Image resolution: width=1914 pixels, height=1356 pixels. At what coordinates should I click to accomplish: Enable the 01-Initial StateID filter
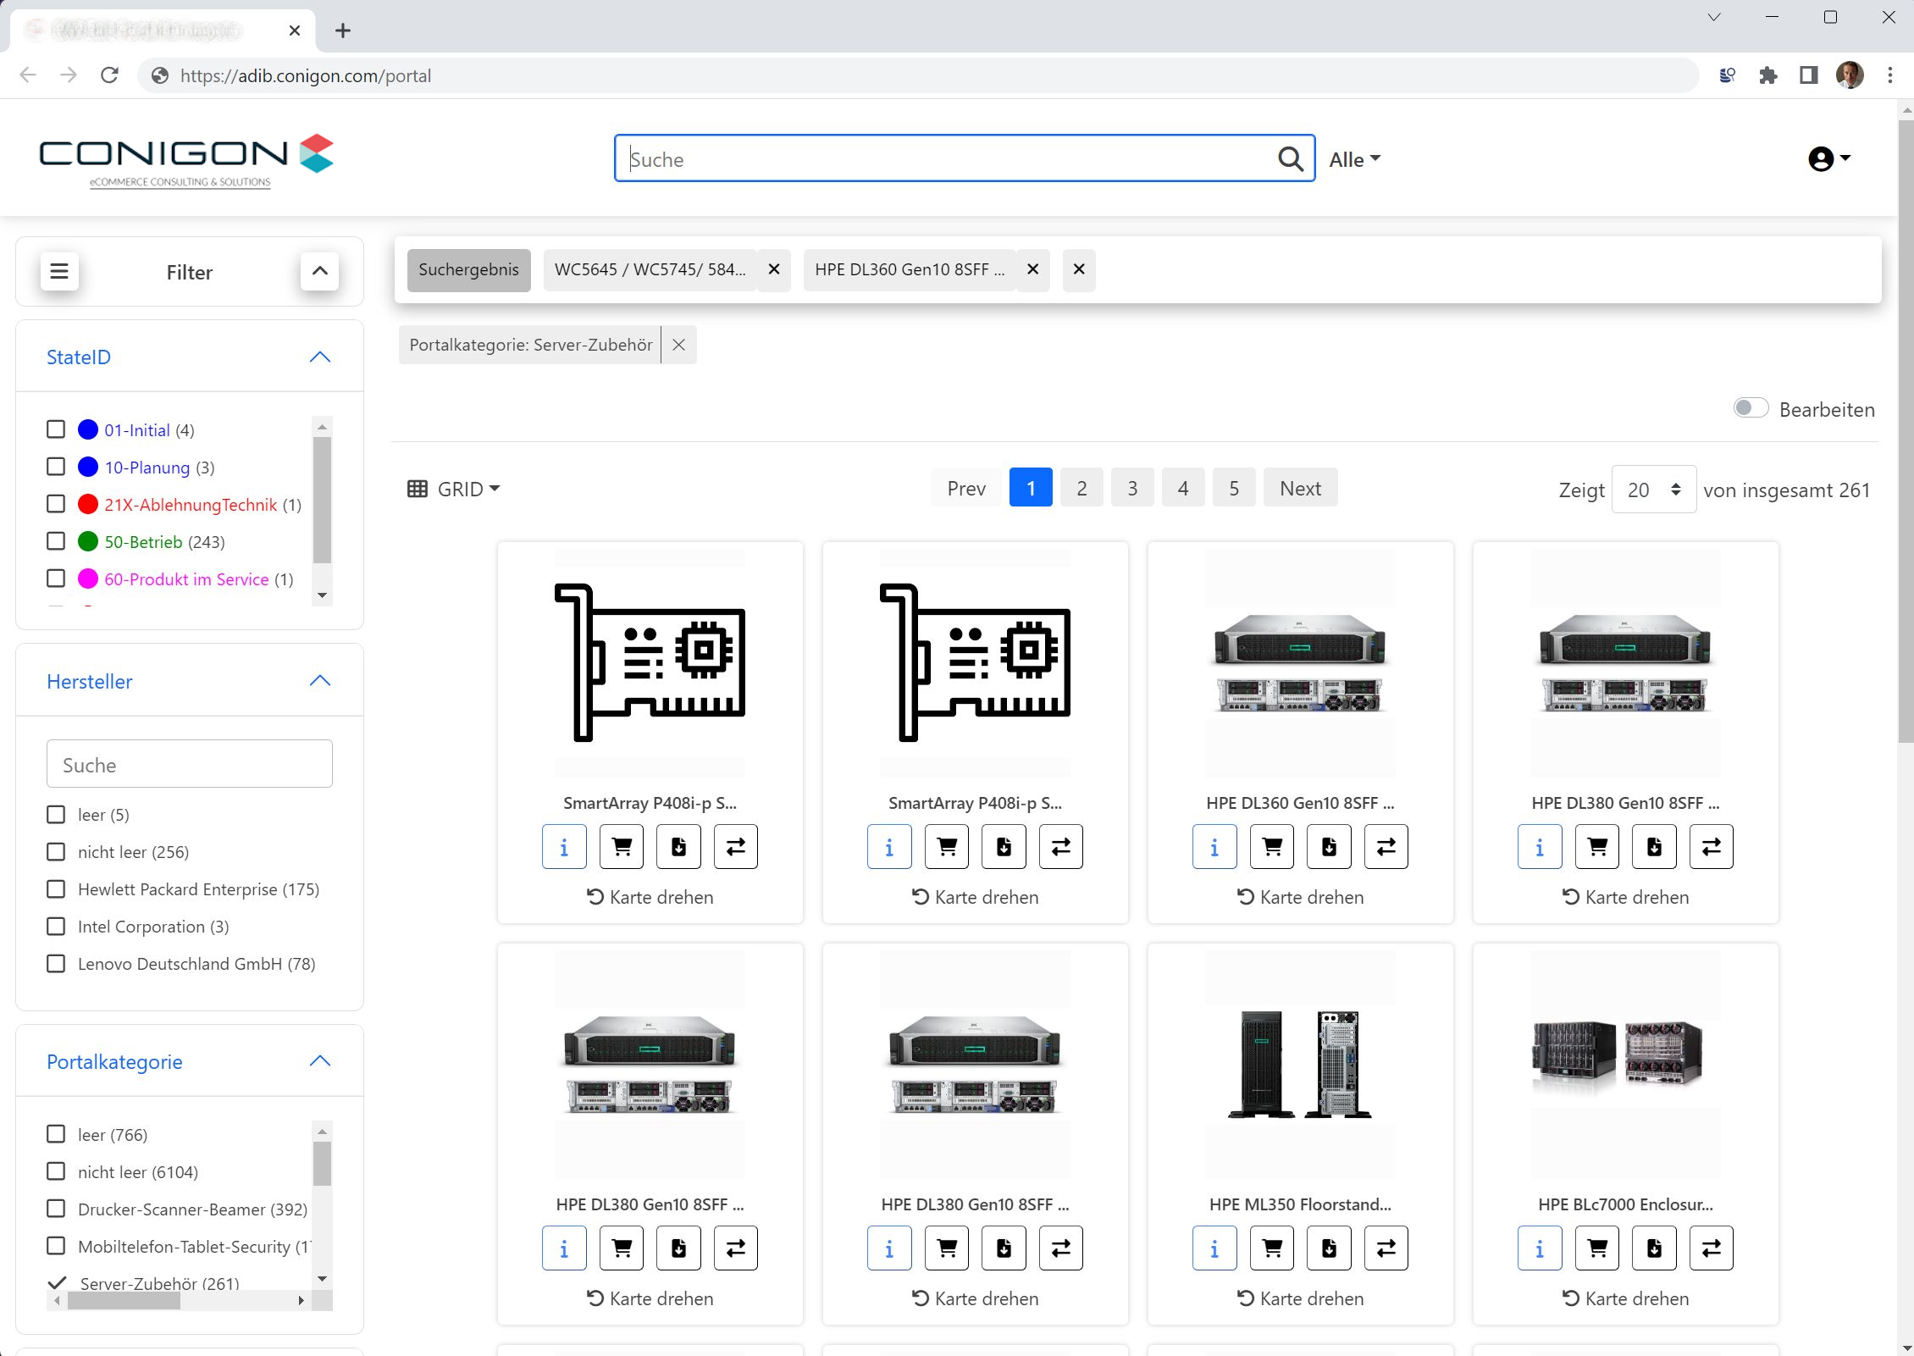click(x=58, y=429)
